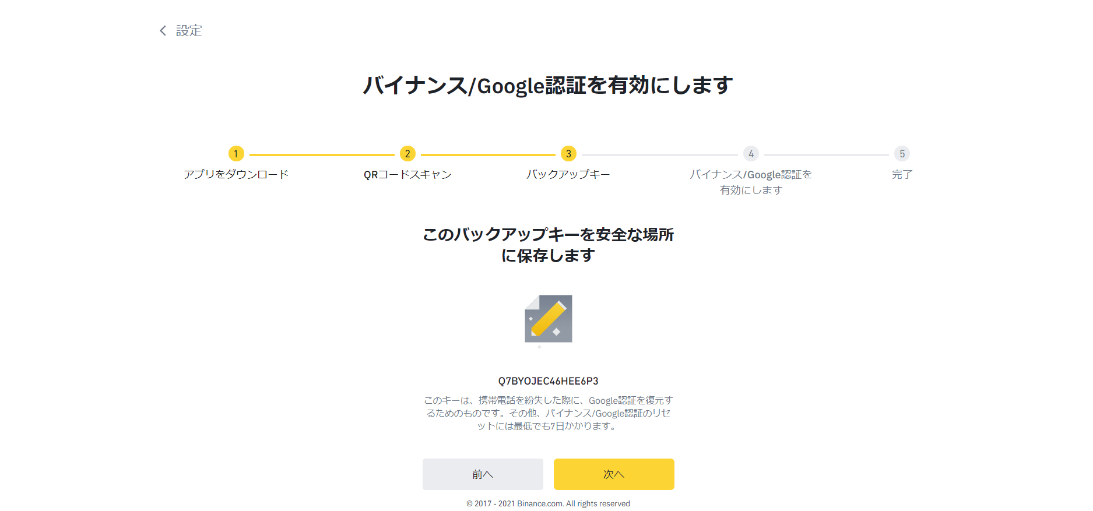
Task: Click the heading このバックアップキーを安全な場所に保存します
Action: (x=548, y=245)
